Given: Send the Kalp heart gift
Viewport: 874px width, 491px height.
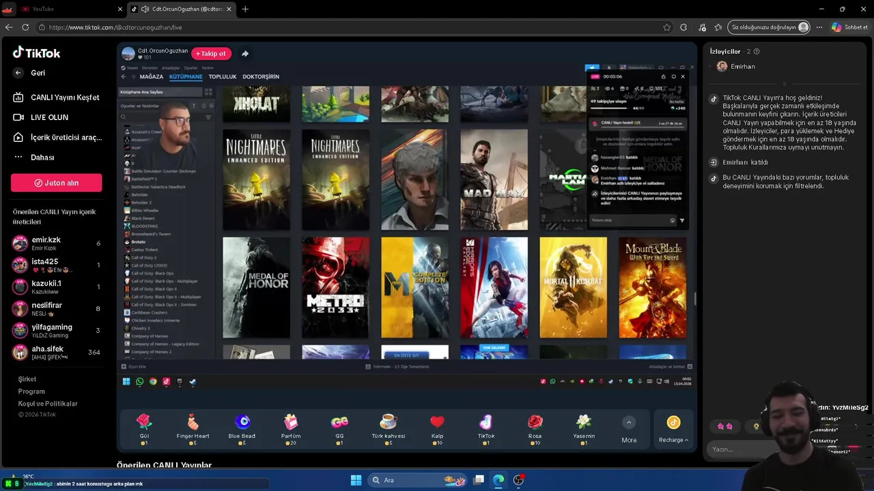Looking at the screenshot, I should click(437, 429).
